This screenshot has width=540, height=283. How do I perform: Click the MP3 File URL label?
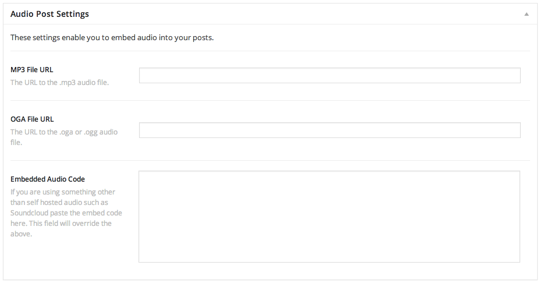coord(32,70)
